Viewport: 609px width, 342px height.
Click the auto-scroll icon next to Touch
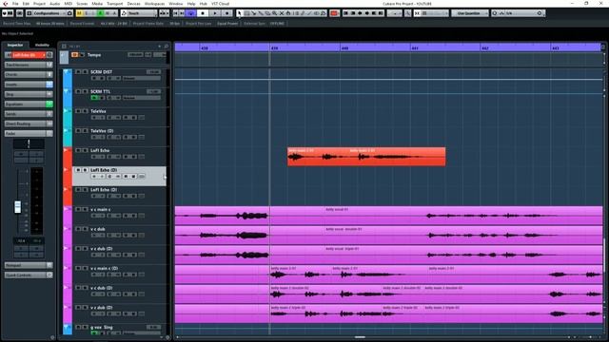coord(164,13)
